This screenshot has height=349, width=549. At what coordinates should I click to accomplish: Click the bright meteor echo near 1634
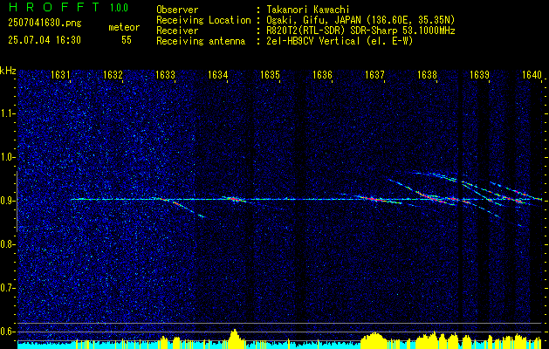234,200
